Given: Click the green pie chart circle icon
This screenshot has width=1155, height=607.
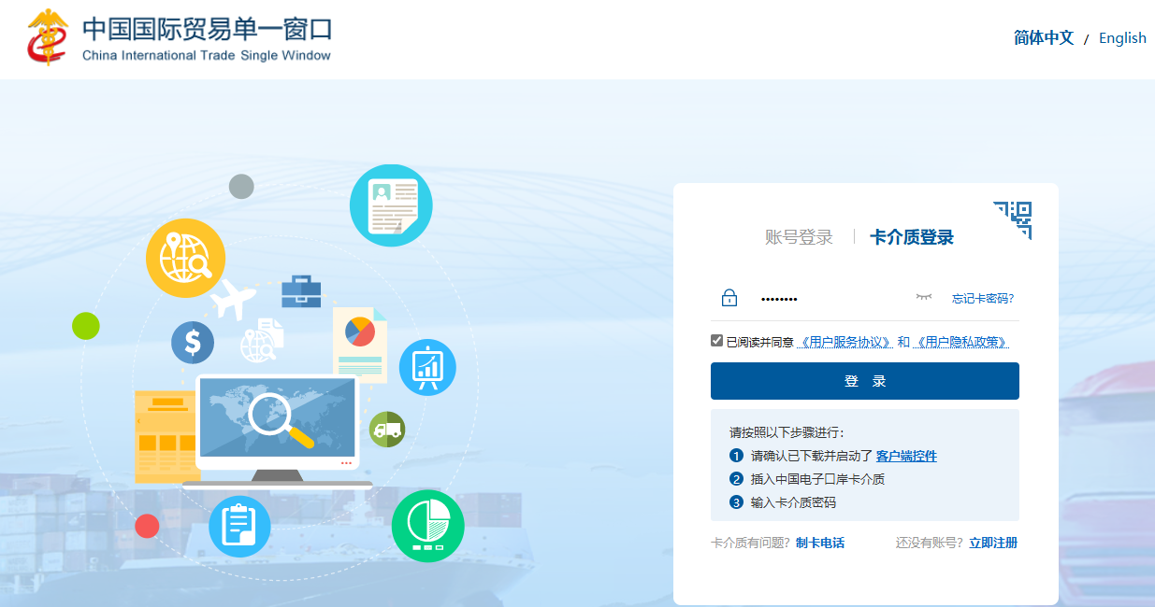Looking at the screenshot, I should (427, 526).
